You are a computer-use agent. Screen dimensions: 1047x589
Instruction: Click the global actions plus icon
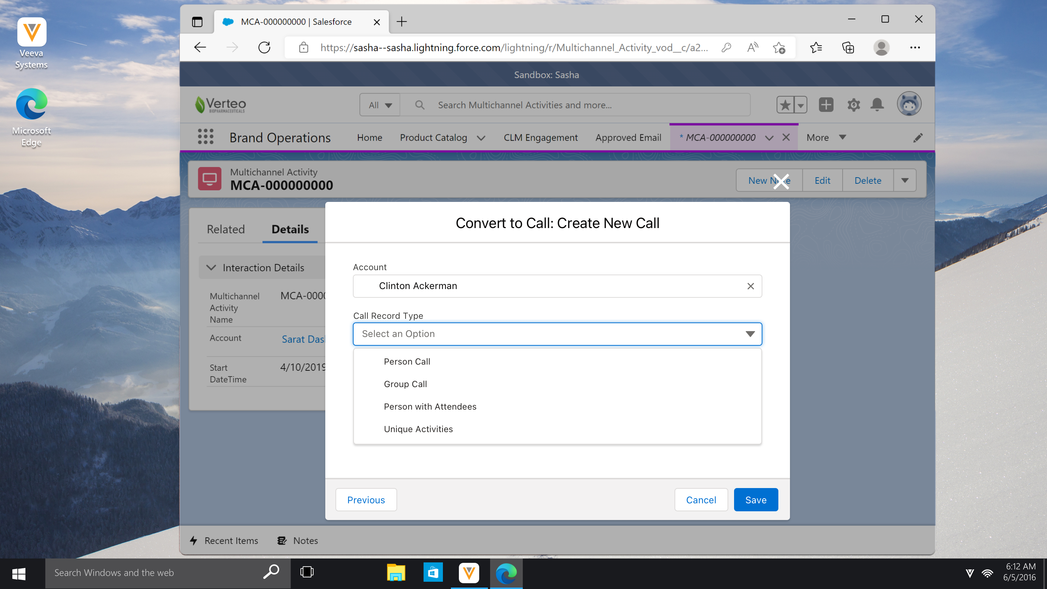click(826, 105)
